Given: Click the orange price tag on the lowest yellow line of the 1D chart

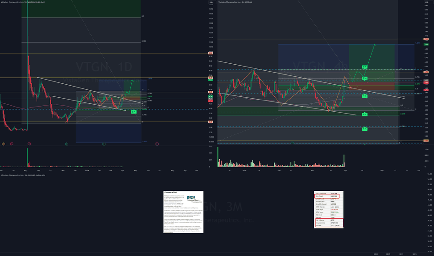Looking at the screenshot, I should 210,122.
